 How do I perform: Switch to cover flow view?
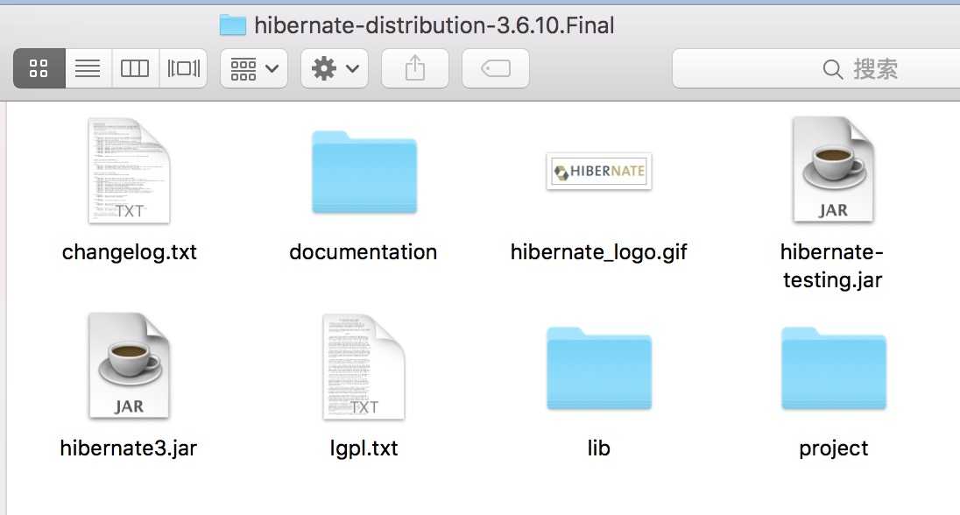click(183, 68)
